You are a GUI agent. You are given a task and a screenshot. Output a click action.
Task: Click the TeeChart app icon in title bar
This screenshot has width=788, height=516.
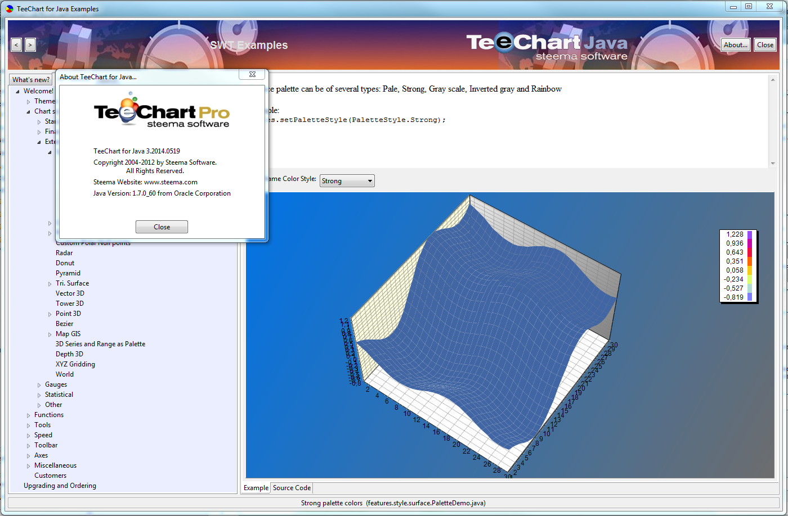(10, 8)
